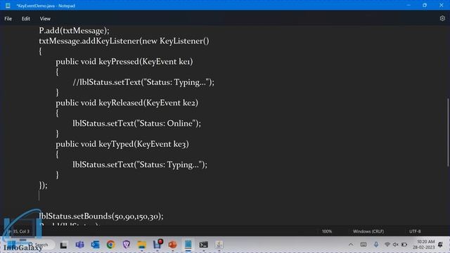450x253 pixels.
Task: Restore down the Notepad window
Action: tap(425, 5)
